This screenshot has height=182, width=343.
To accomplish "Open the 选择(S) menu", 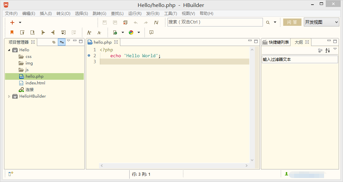I will [x=81, y=14].
